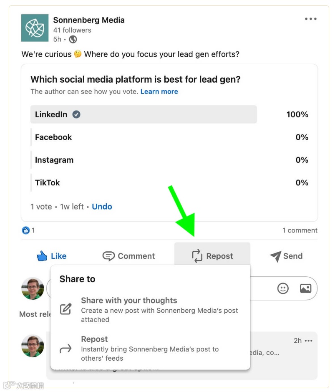Screen dimensions: 335x392
Task: Click the add image icon in comment box
Action: [x=305, y=288]
